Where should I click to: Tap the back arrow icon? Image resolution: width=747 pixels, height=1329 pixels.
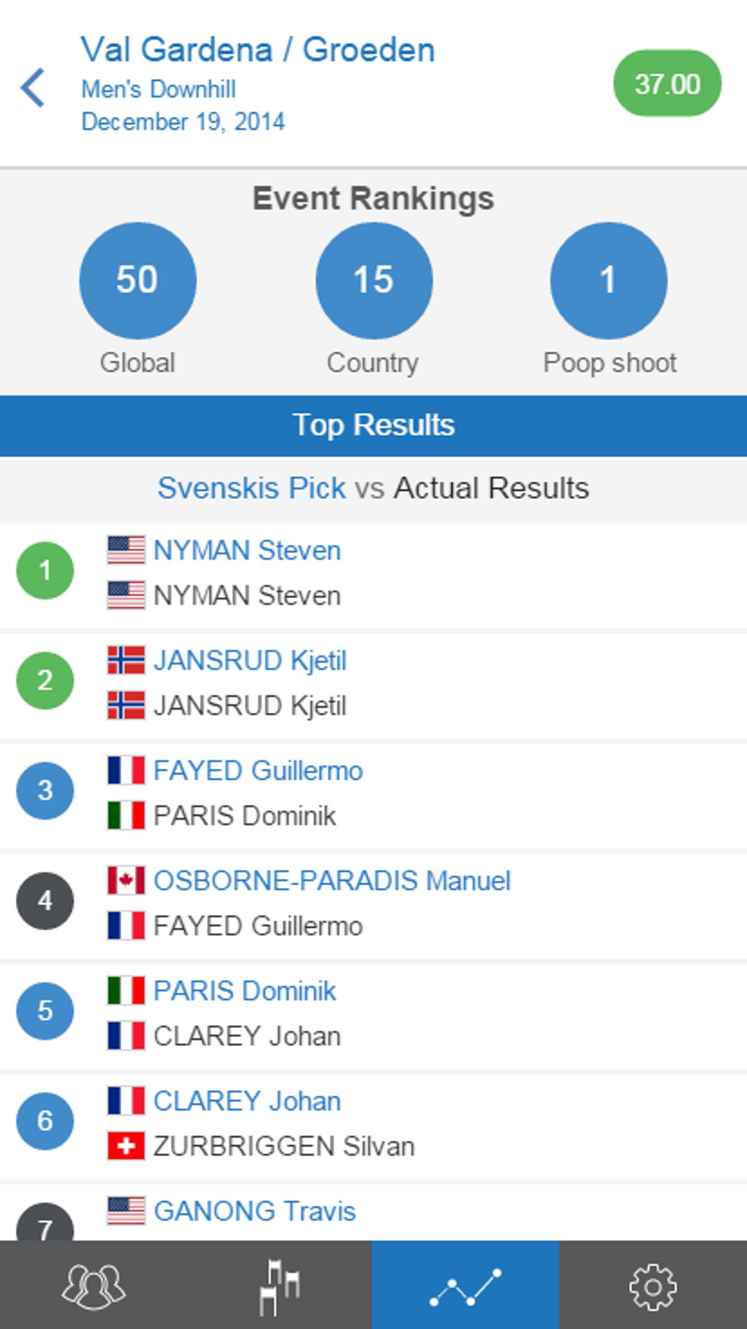click(x=33, y=88)
